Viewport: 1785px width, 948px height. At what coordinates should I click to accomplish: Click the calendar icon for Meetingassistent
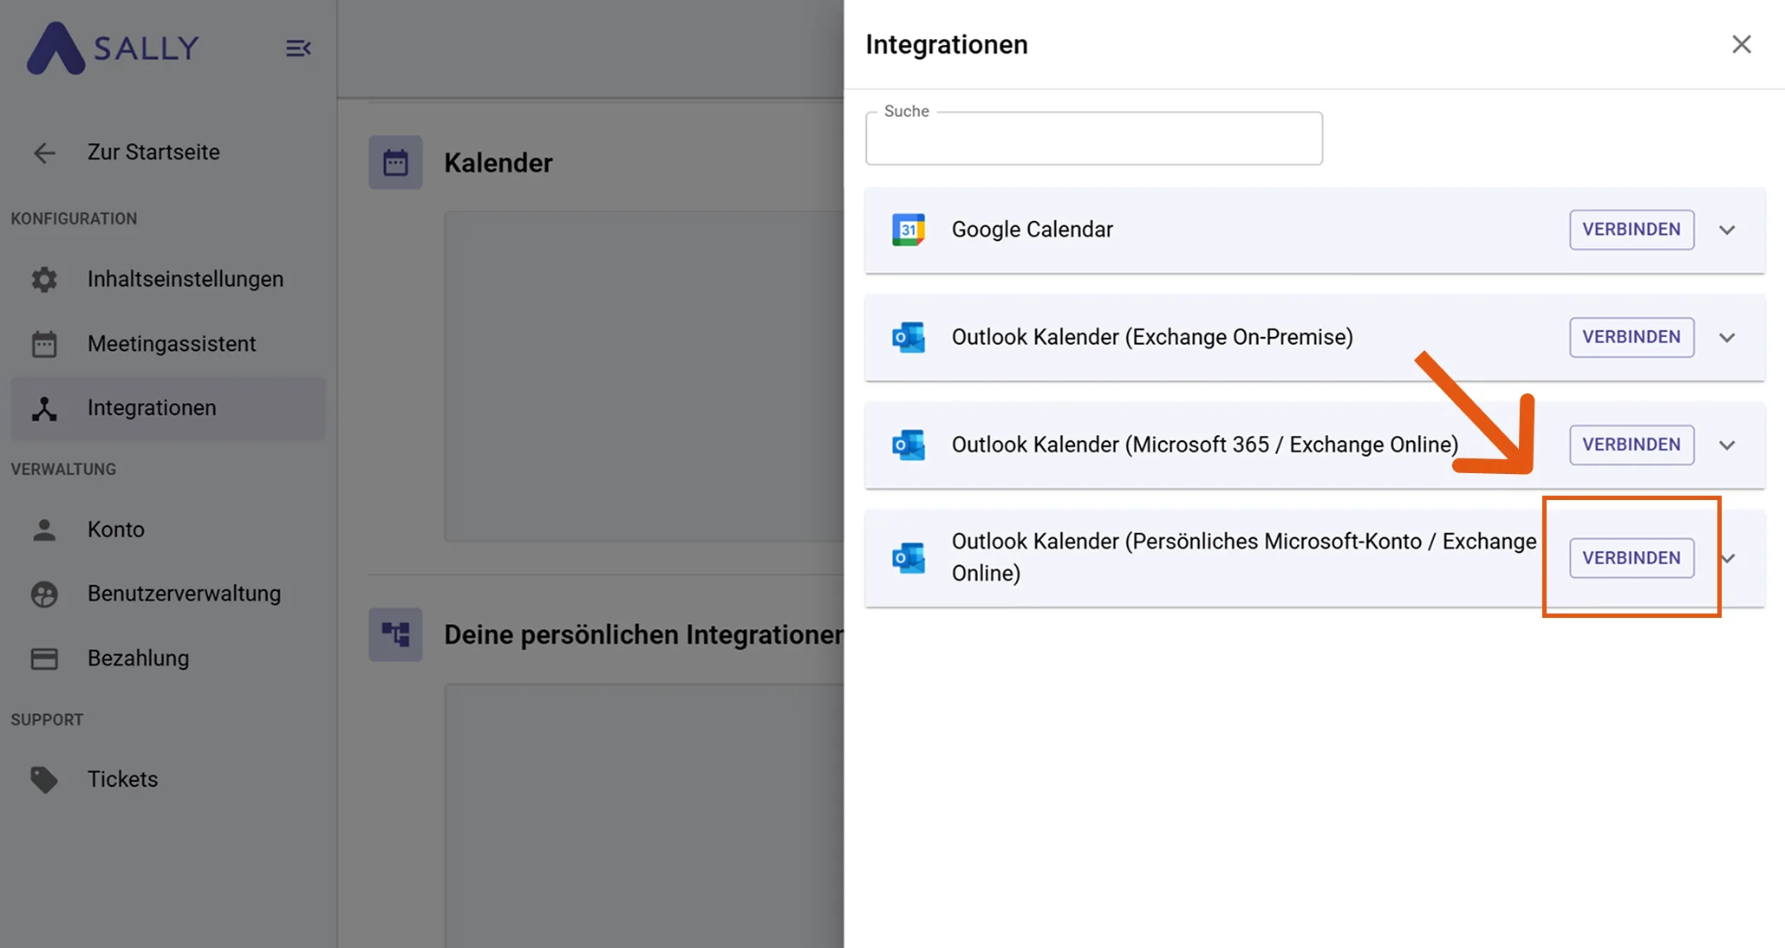[44, 344]
